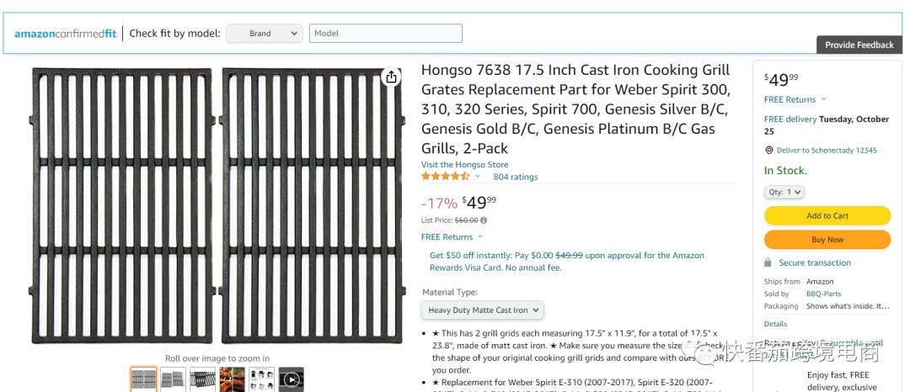Open Heavy Duty Matte Cast Iron dropdown

tap(483, 310)
